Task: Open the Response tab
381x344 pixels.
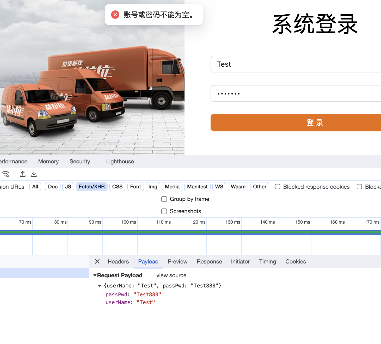Action: tap(209, 262)
